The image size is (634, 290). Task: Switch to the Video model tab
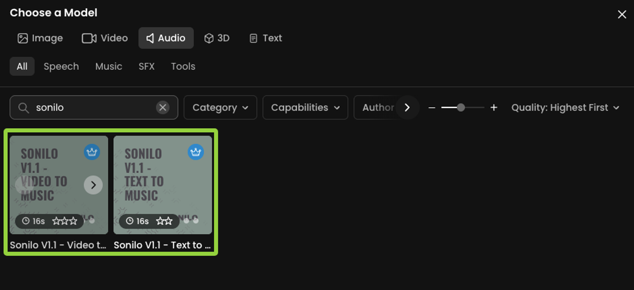pyautogui.click(x=105, y=38)
